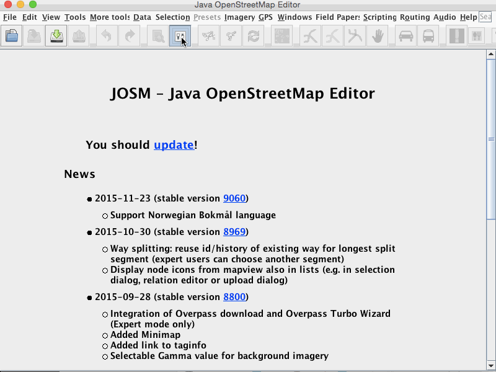This screenshot has width=496, height=372.
Task: Click 'Selectable Gamma value for background imagery'
Action: click(219, 356)
